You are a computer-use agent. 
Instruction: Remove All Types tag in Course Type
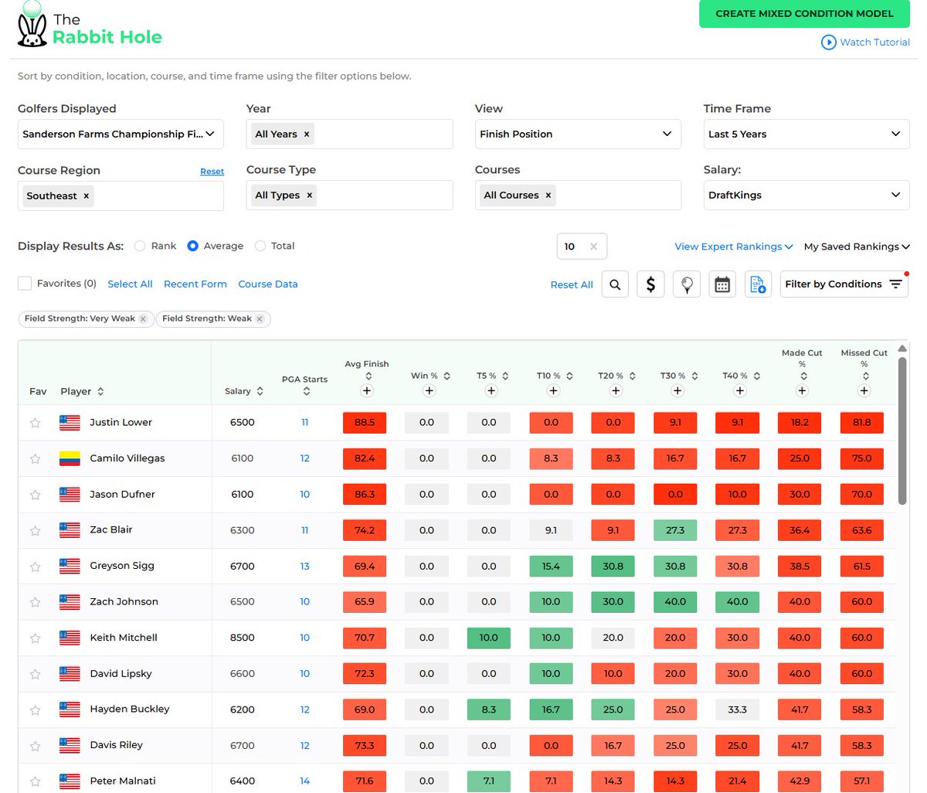coord(310,196)
